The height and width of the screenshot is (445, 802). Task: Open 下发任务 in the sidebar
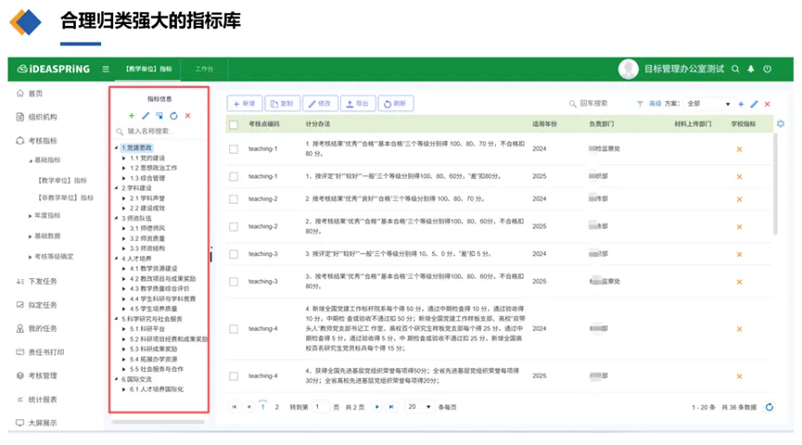pos(36,281)
